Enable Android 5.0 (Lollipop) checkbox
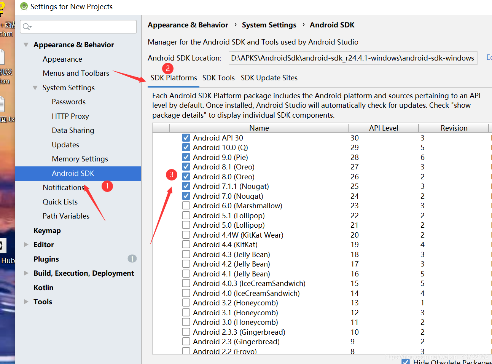 click(186, 225)
